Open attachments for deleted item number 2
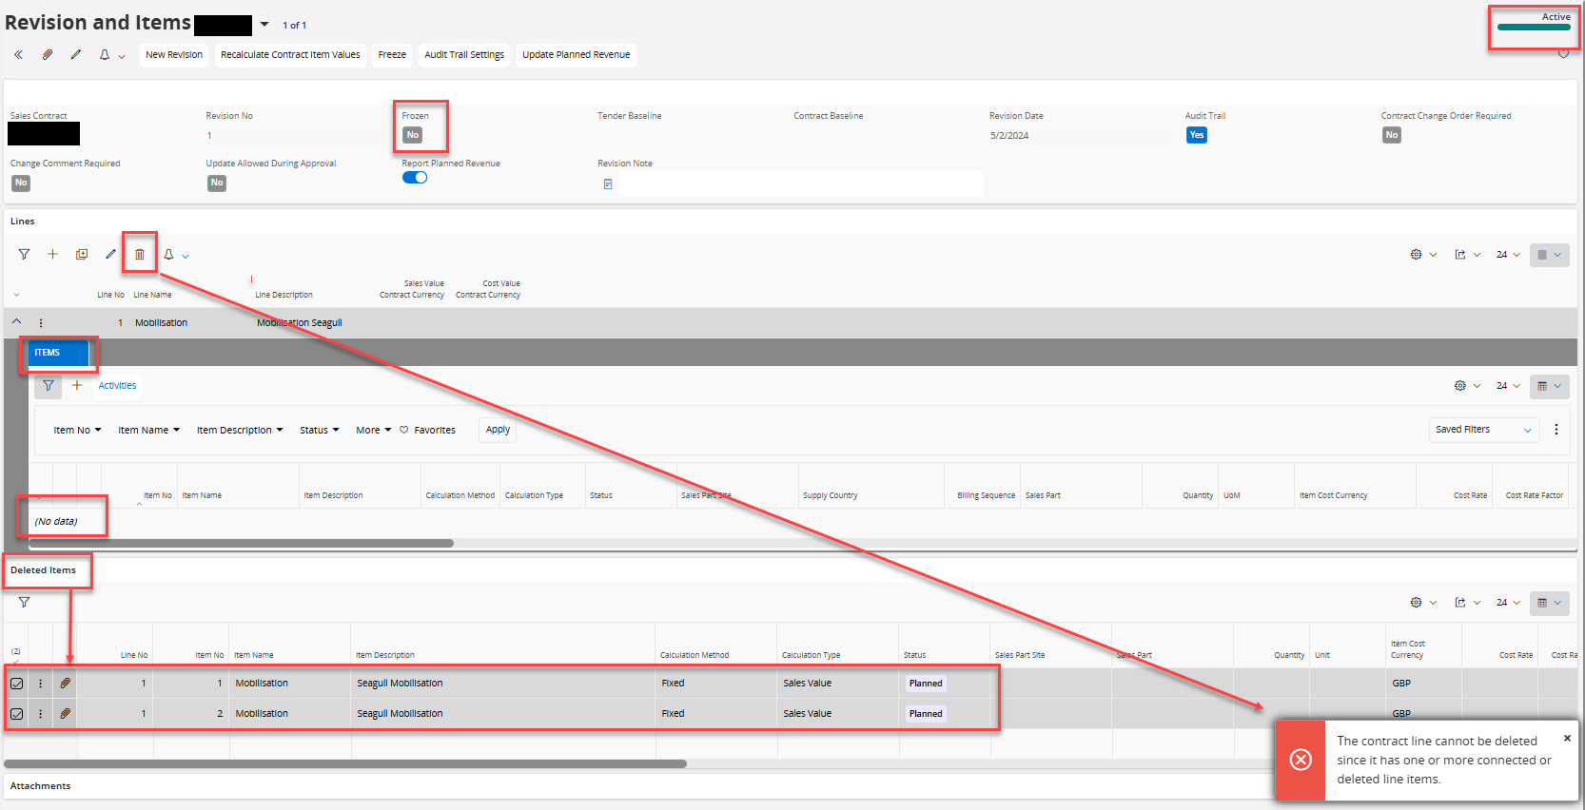Screen dimensions: 1585x810 tap(65, 714)
